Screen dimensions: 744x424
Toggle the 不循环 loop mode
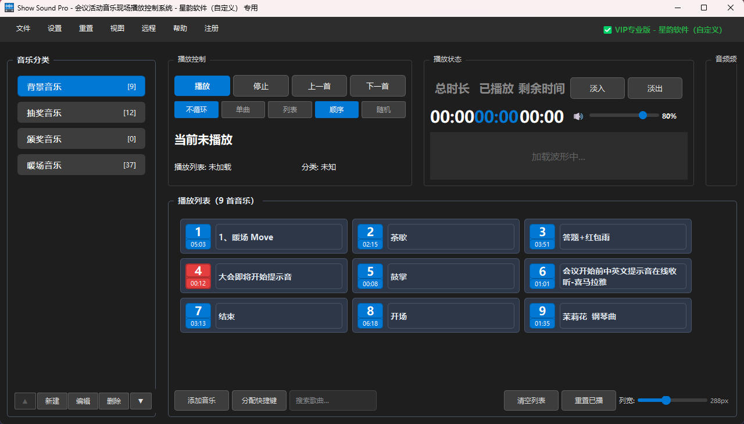196,110
